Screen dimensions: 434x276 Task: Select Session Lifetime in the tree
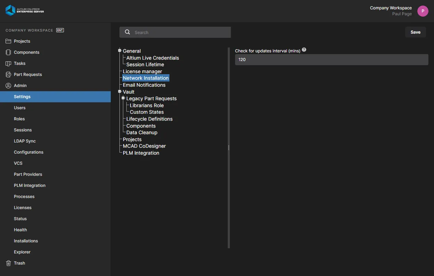[x=145, y=64]
